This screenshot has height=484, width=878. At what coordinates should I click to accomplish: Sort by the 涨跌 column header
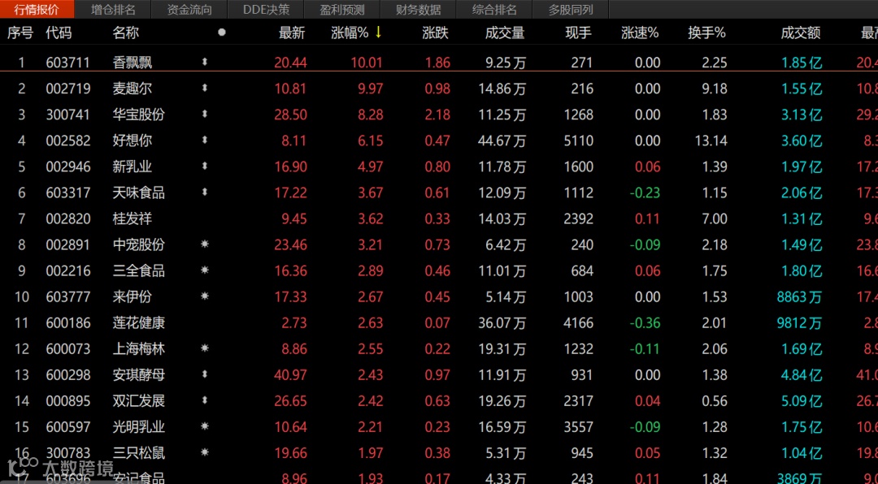435,33
